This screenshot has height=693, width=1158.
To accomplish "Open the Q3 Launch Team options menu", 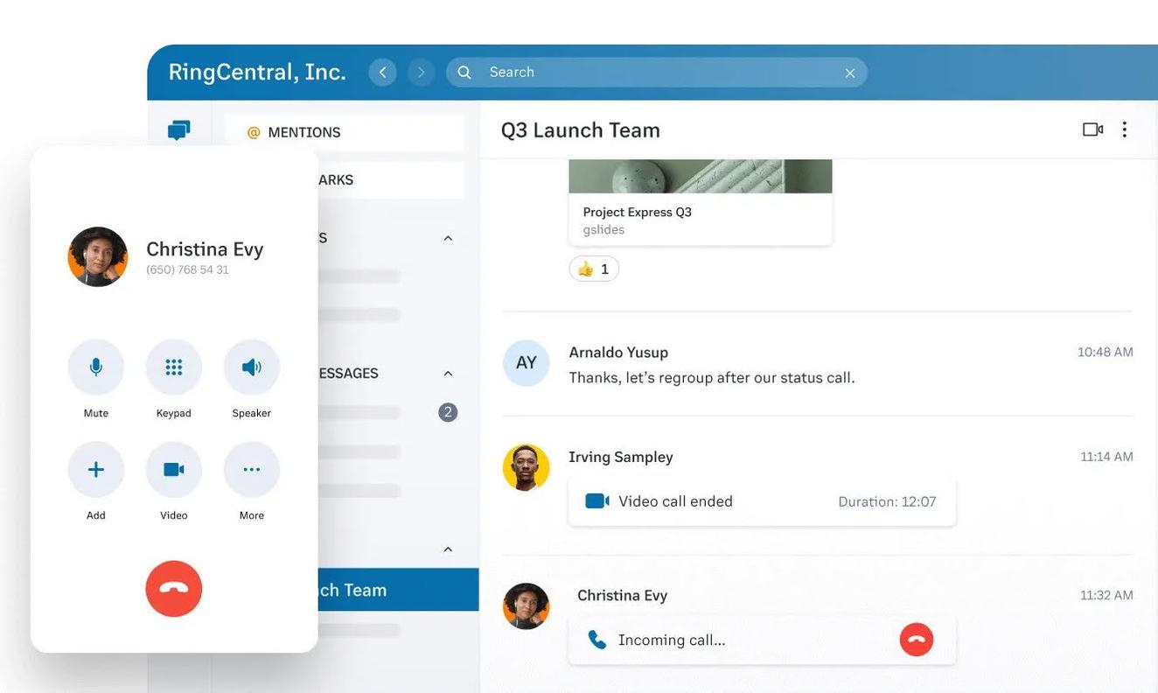I will (x=1125, y=129).
